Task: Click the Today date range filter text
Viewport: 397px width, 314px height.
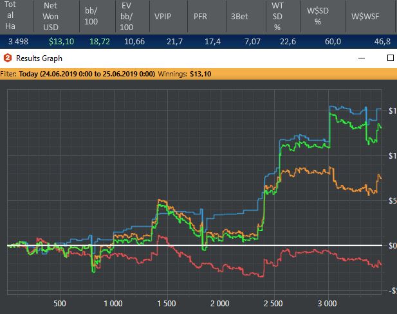Action: coord(87,74)
